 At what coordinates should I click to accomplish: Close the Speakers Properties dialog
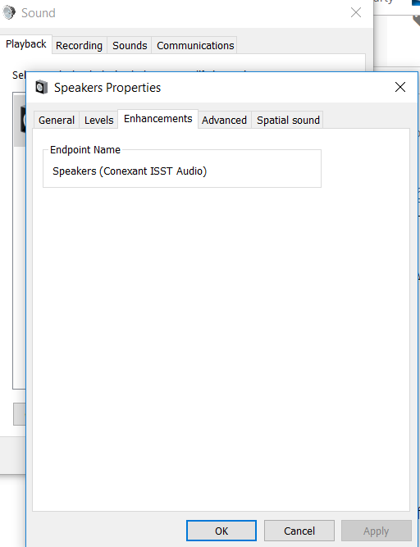coord(400,87)
